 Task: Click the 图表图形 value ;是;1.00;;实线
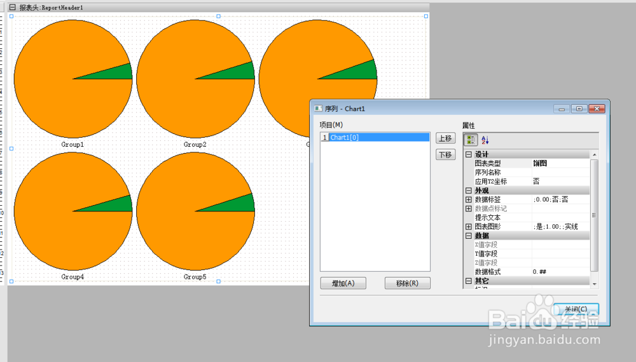tap(560, 226)
